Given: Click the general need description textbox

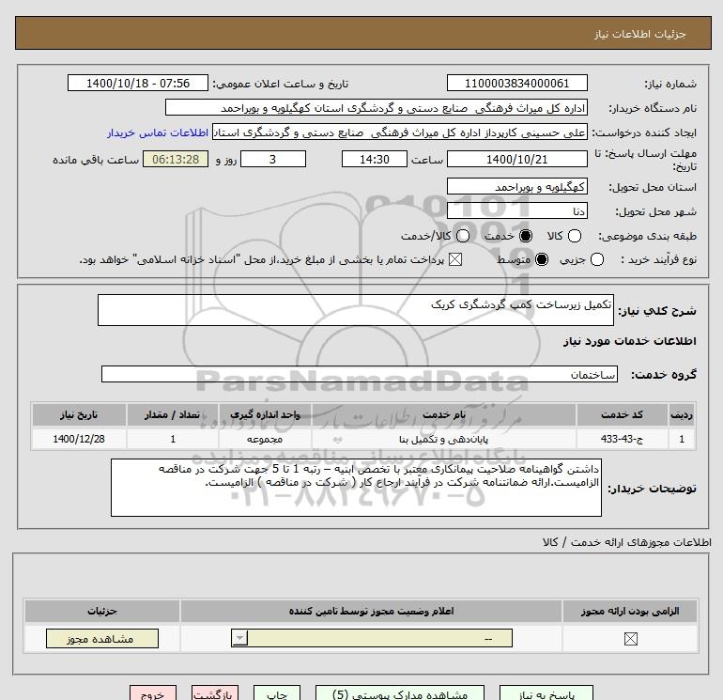Looking at the screenshot, I should click(x=356, y=310).
